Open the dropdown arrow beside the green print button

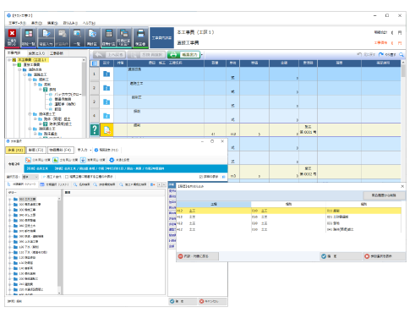[x=202, y=55]
